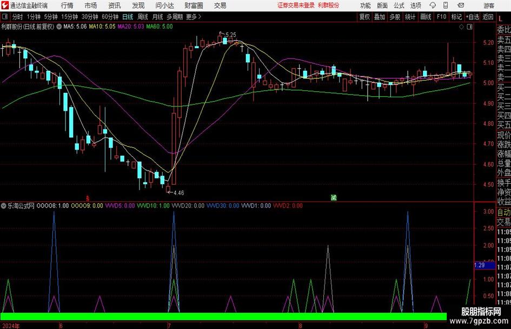Open the 资讯 menu
Viewport: 511px width, 329px height.
[x=115, y=5]
